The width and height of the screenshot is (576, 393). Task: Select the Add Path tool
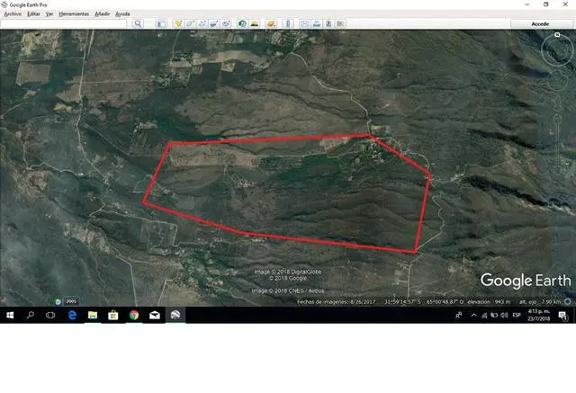202,24
